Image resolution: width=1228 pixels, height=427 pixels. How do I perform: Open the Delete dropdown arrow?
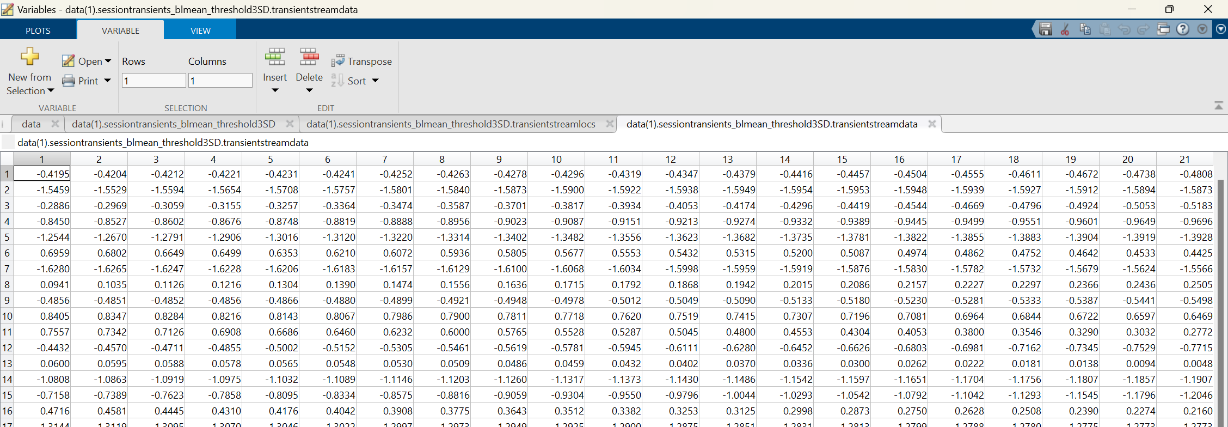point(309,90)
